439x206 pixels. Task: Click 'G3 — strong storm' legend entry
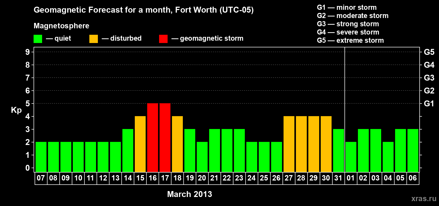click(x=348, y=24)
